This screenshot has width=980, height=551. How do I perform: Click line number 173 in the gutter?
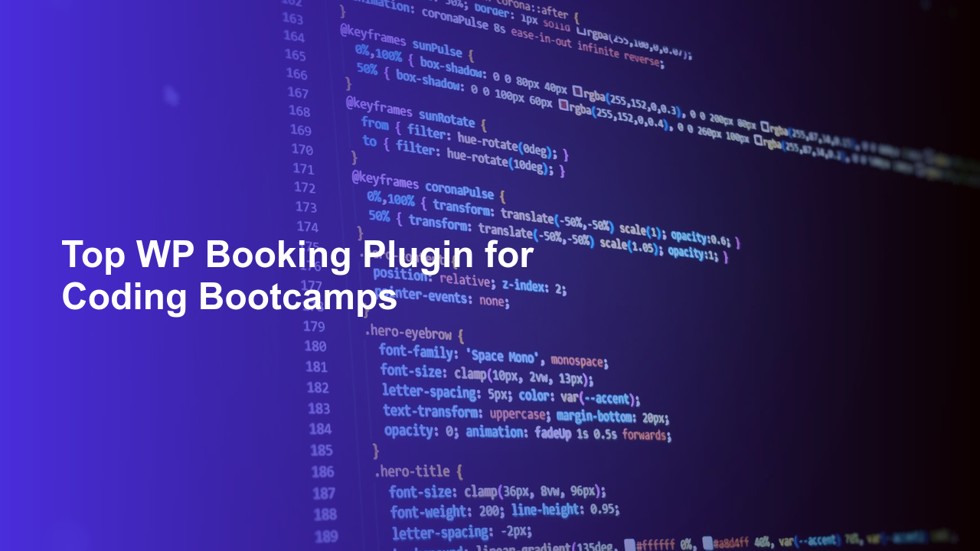(305, 207)
